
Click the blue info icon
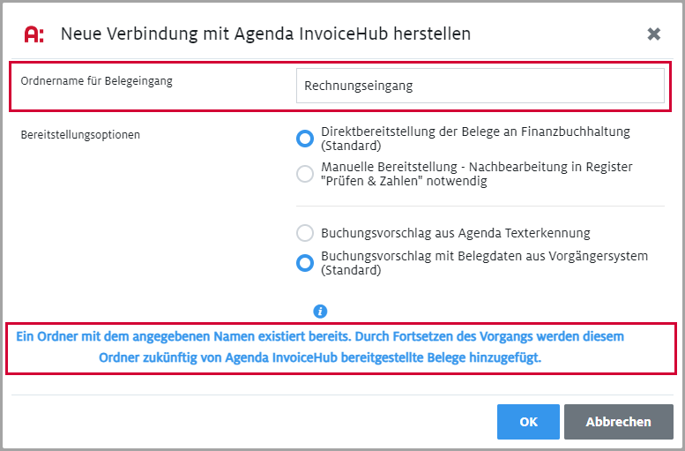coord(320,312)
